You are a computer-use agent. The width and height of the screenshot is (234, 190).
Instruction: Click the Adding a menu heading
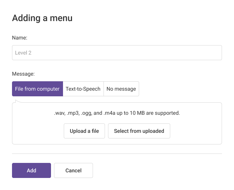tap(42, 18)
